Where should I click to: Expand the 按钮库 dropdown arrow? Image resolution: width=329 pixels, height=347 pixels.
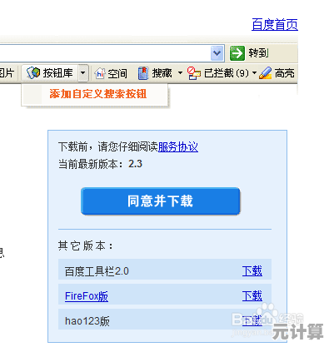82,73
